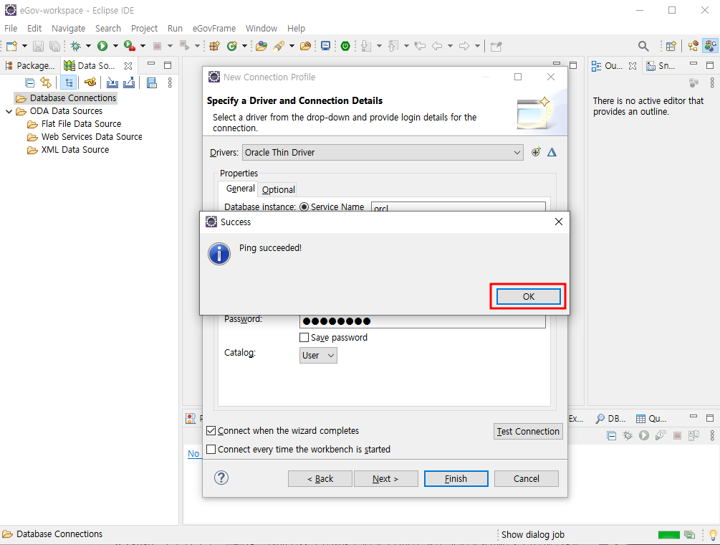720x545 pixels.
Task: Click the blue monitor toolbar icon
Action: click(x=325, y=46)
